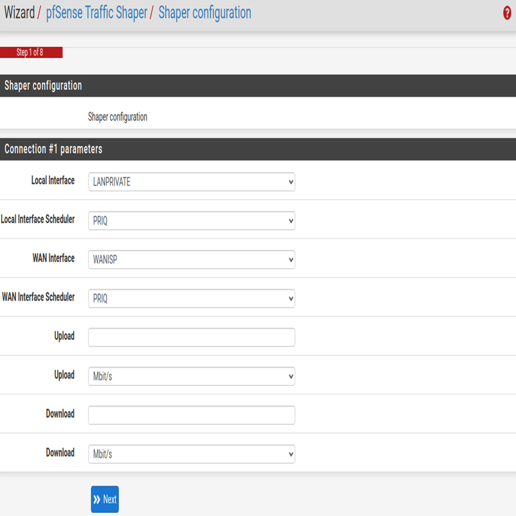Open the Local Interface dropdown showing LANPRIVATE
Screen dimensions: 516x516
191,182
